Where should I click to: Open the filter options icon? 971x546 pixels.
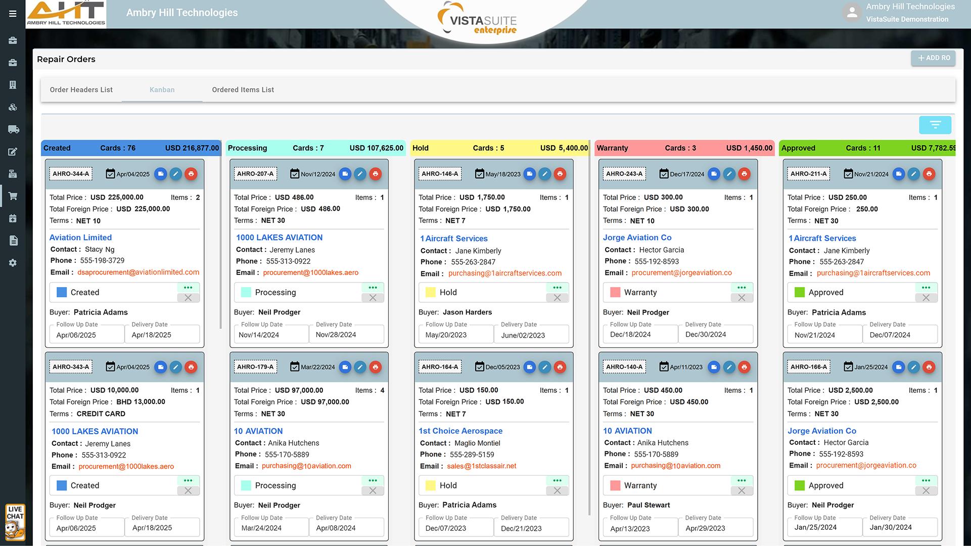(x=935, y=125)
